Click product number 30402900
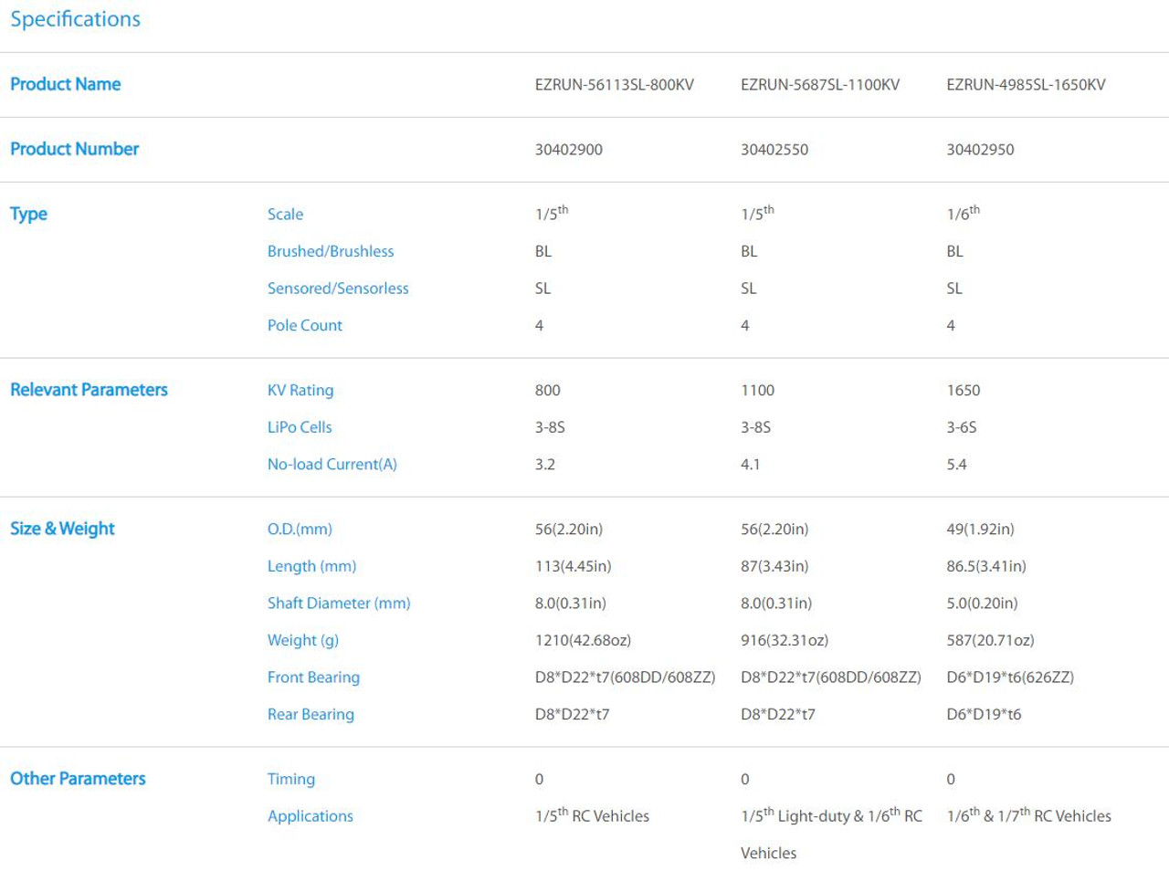Image resolution: width=1169 pixels, height=882 pixels. pos(568,150)
